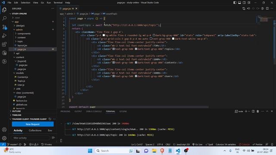
Task: Toggle primary side bar layout icon
Action: (235, 3)
